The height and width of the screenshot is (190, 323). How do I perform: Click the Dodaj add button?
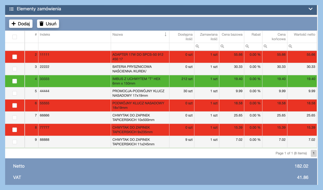click(21, 24)
